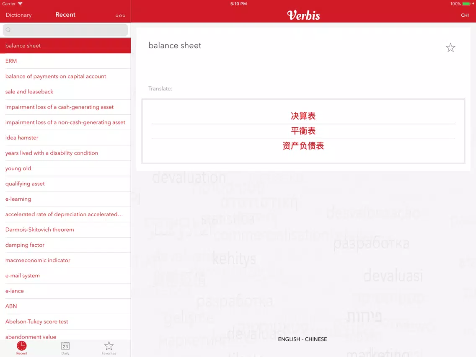The image size is (476, 357).
Task: Favorite balance sheet with the star icon
Action: [450, 47]
